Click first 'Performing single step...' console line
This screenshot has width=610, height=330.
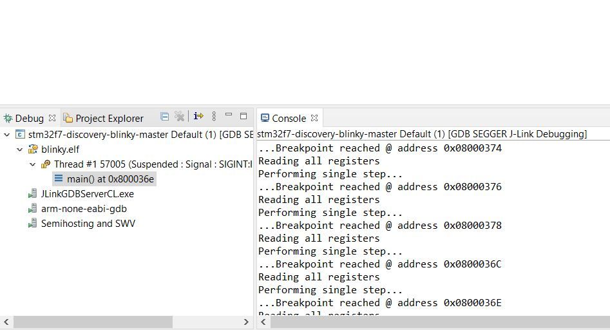[330, 174]
